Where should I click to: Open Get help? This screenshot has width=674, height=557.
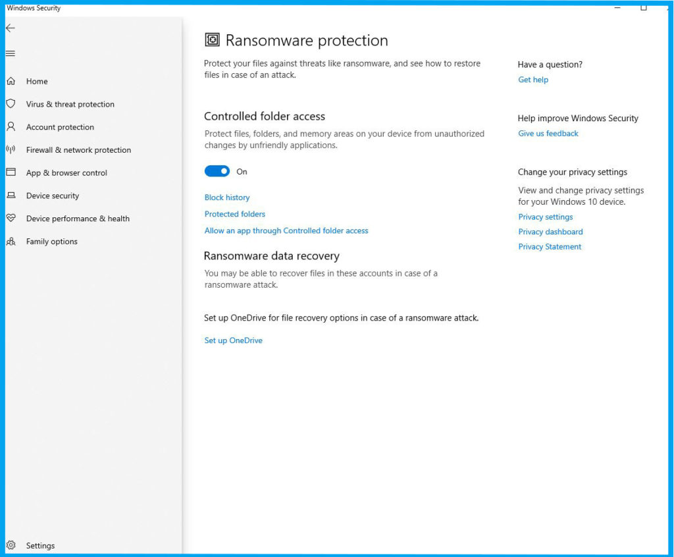(533, 79)
